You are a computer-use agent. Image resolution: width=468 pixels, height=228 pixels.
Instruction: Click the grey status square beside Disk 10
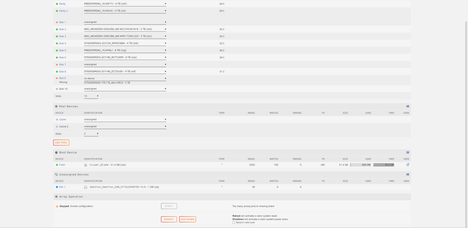[57, 89]
